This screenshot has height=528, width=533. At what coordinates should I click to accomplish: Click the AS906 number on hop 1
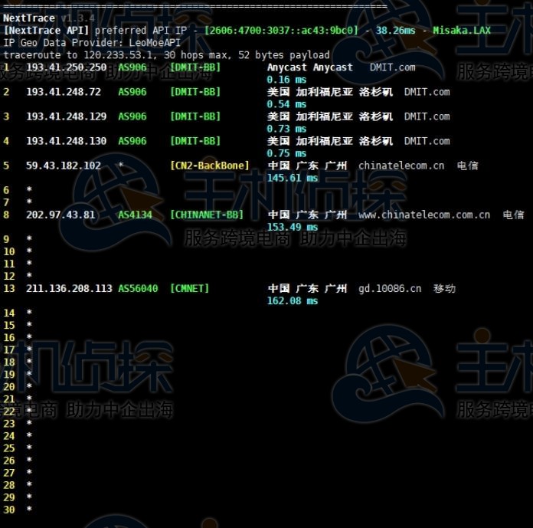click(132, 67)
